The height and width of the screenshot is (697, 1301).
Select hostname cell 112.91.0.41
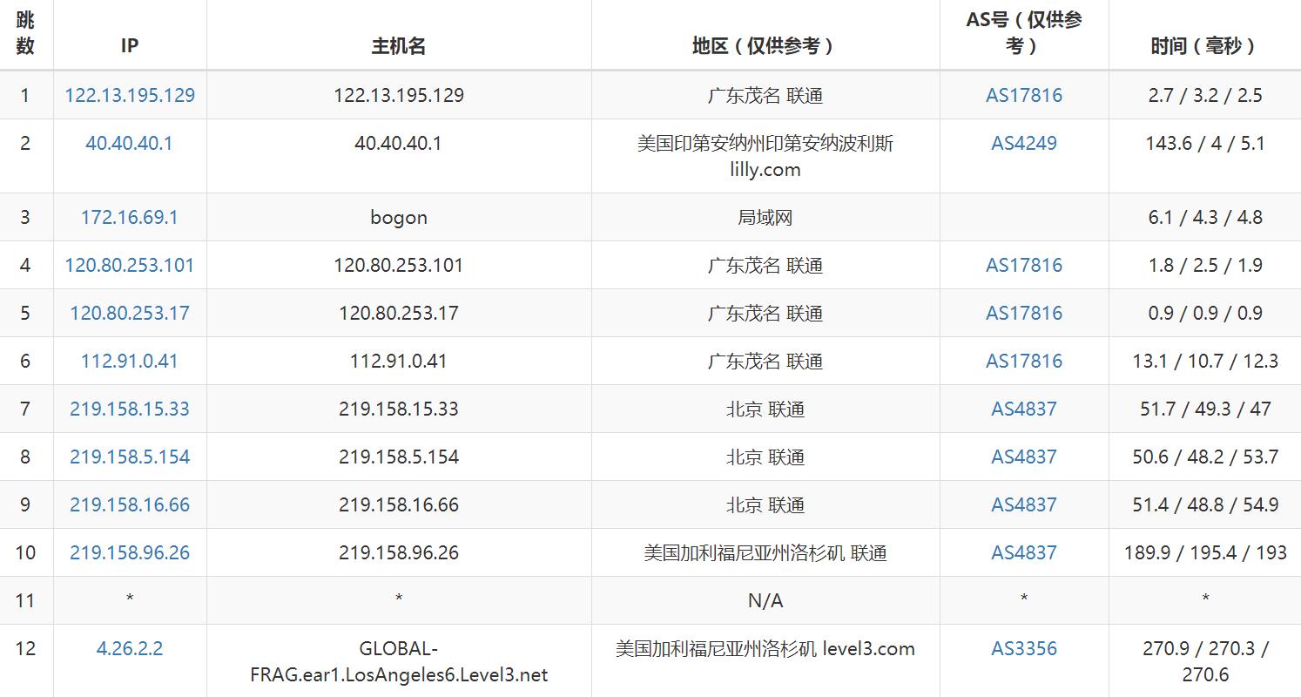(x=399, y=361)
